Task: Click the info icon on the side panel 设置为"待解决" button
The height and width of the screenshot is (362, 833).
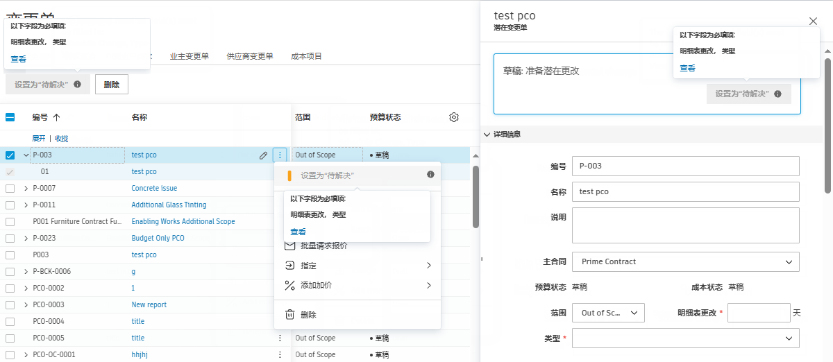Action: [778, 94]
